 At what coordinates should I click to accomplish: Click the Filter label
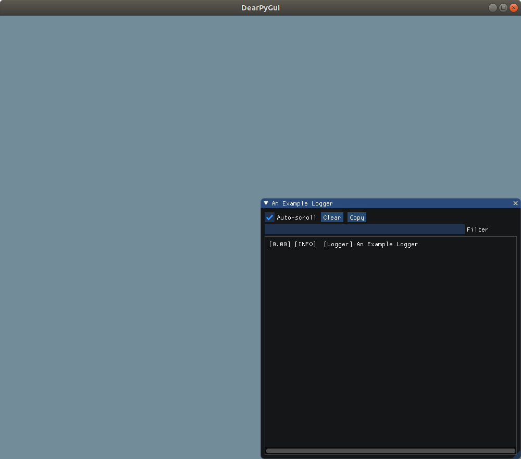(x=477, y=229)
